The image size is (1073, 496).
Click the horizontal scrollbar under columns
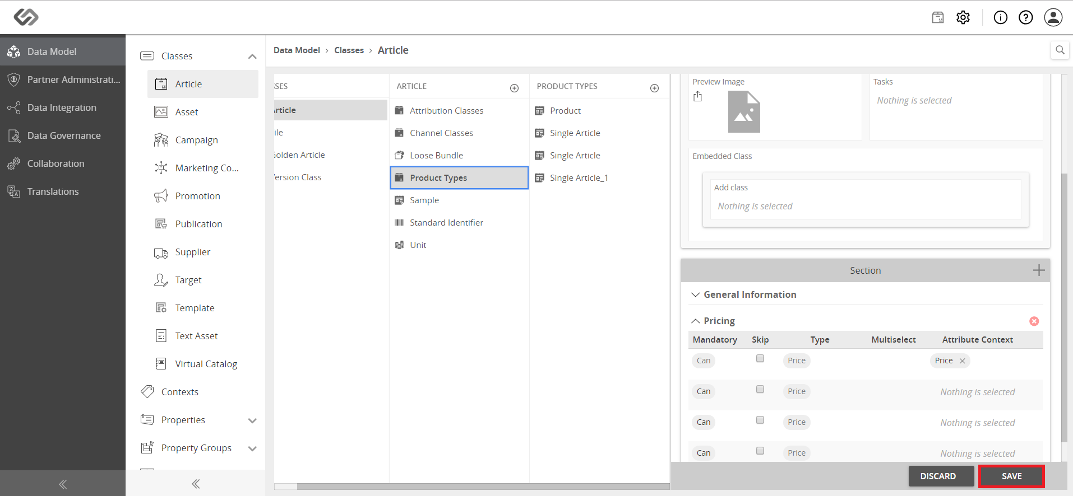pyautogui.click(x=483, y=486)
